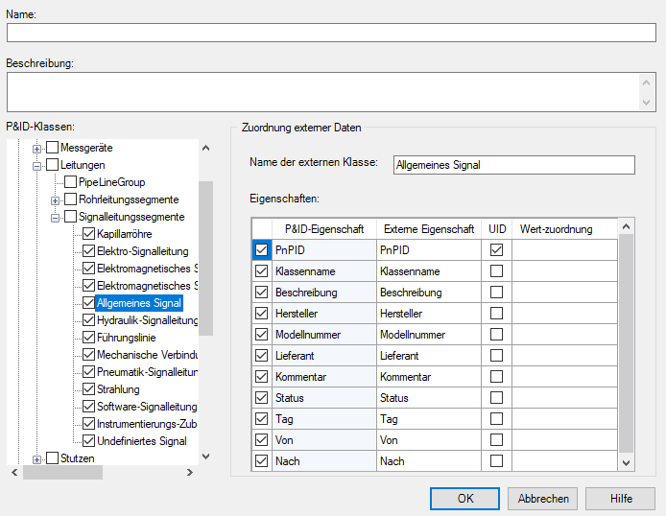Click the Beschreibung text area

323,92
